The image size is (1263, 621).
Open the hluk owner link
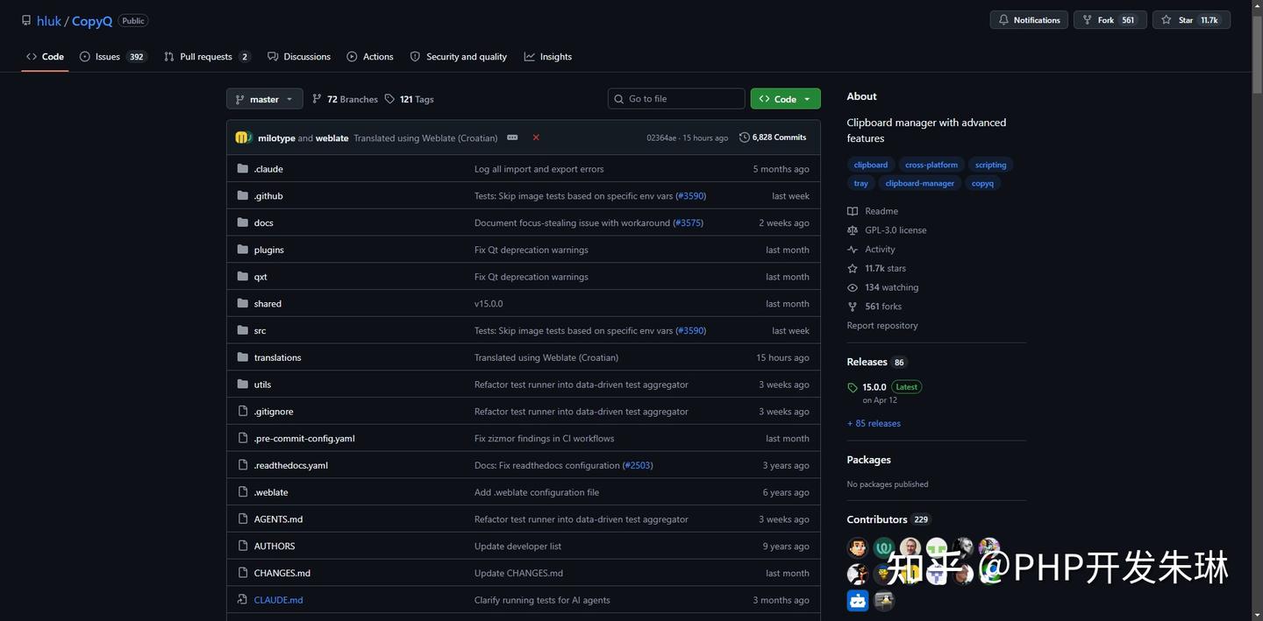click(49, 21)
